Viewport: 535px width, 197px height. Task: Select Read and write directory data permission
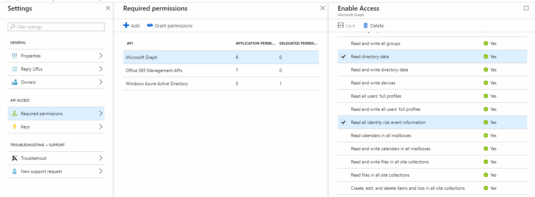click(432, 70)
